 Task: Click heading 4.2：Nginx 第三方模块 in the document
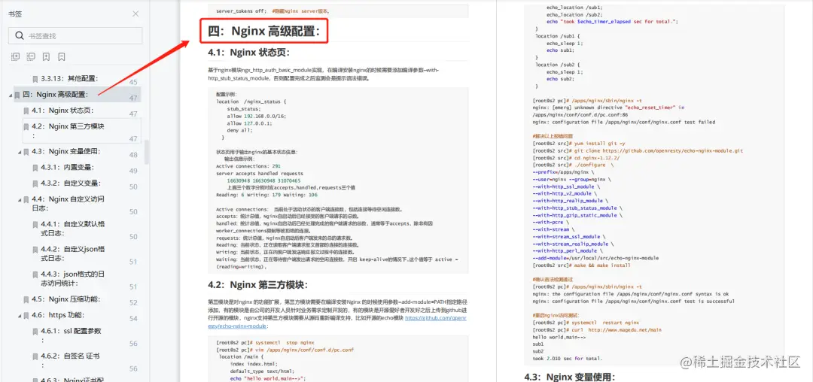(x=258, y=284)
